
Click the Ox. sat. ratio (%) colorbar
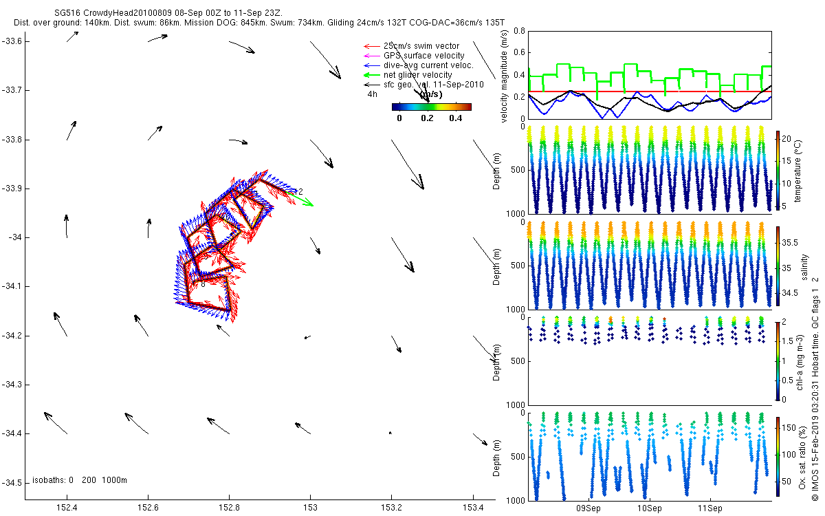coord(778,455)
